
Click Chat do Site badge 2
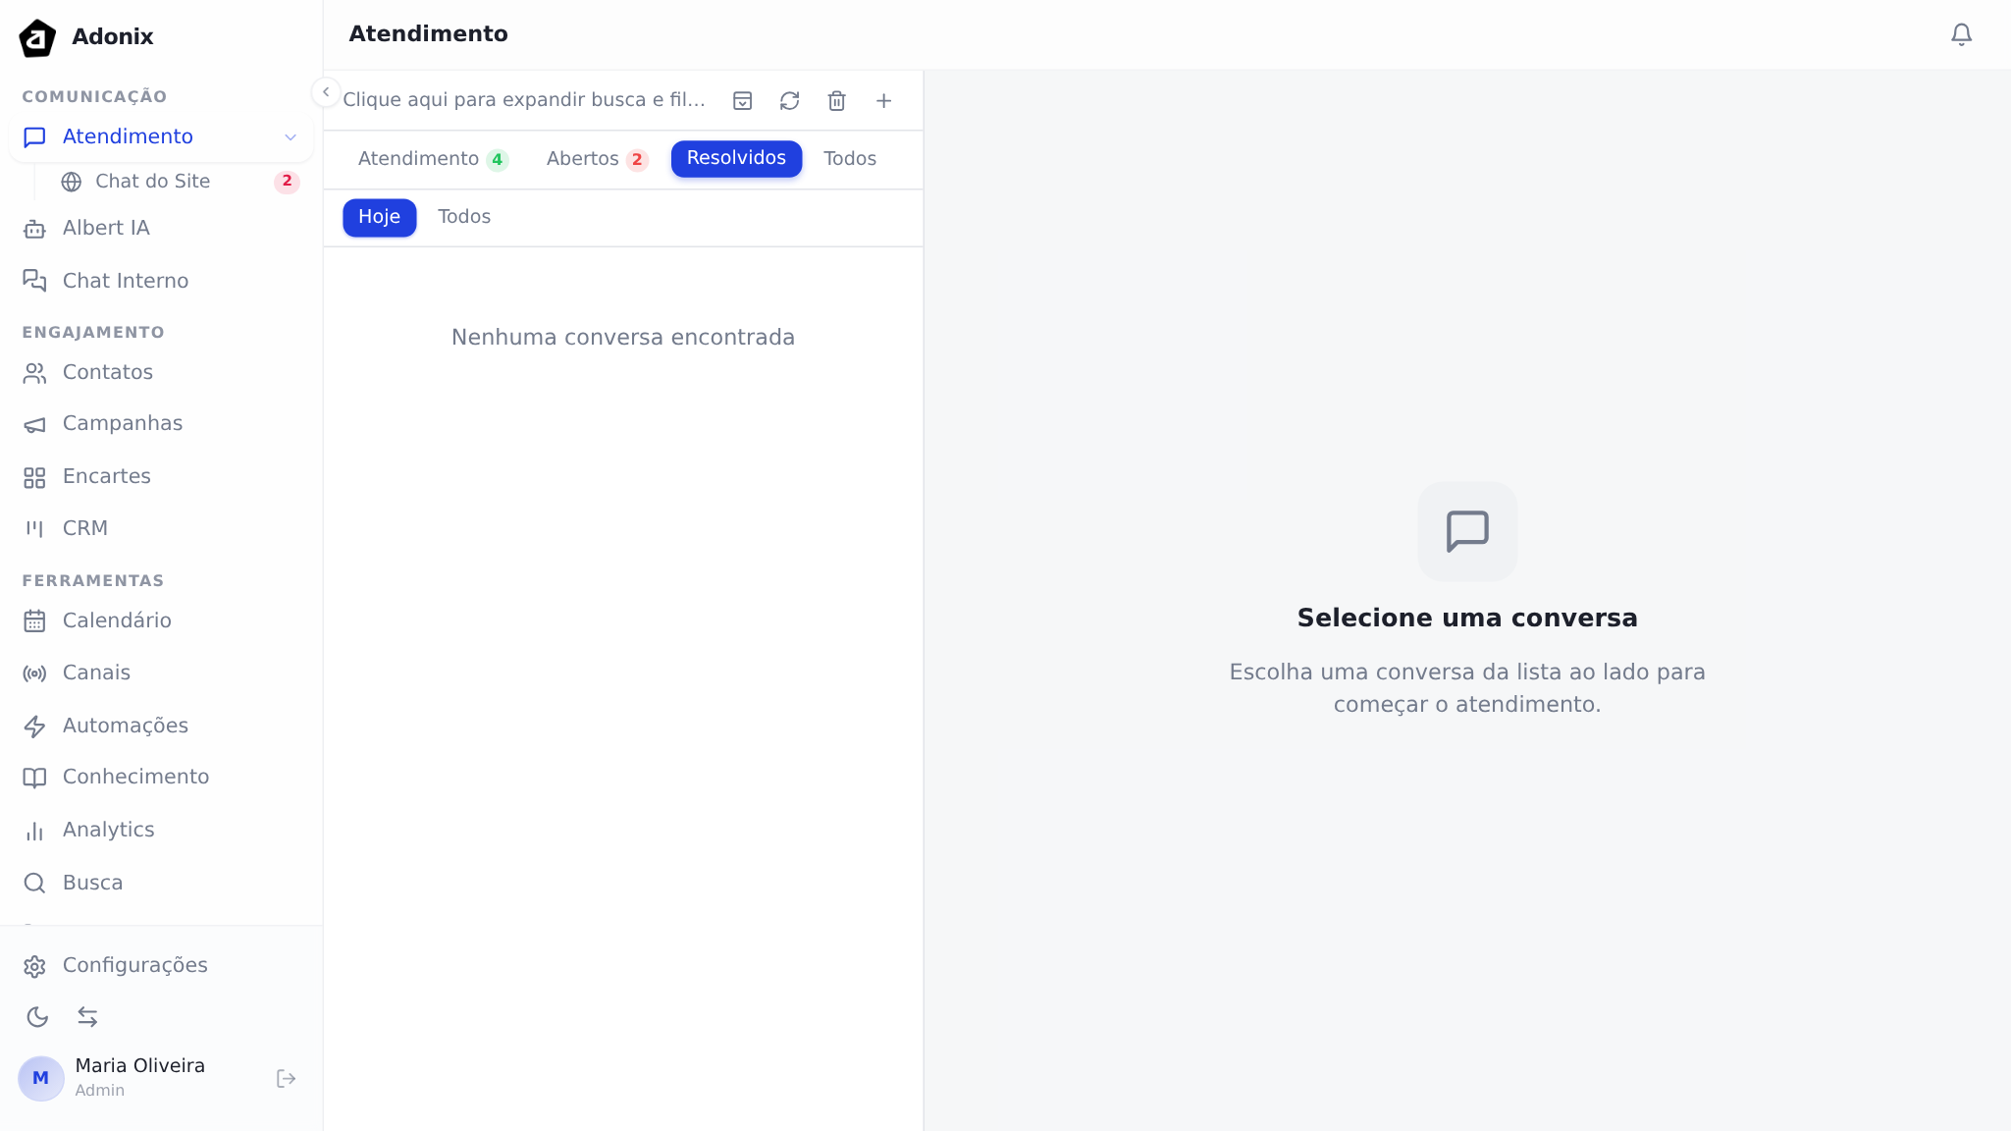(287, 182)
